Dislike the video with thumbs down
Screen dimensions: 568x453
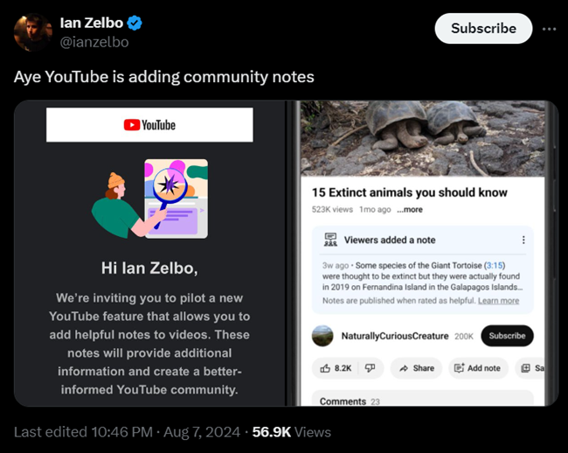click(369, 368)
